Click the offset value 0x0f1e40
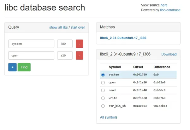This screenshot has height=130, width=190. click(140, 90)
